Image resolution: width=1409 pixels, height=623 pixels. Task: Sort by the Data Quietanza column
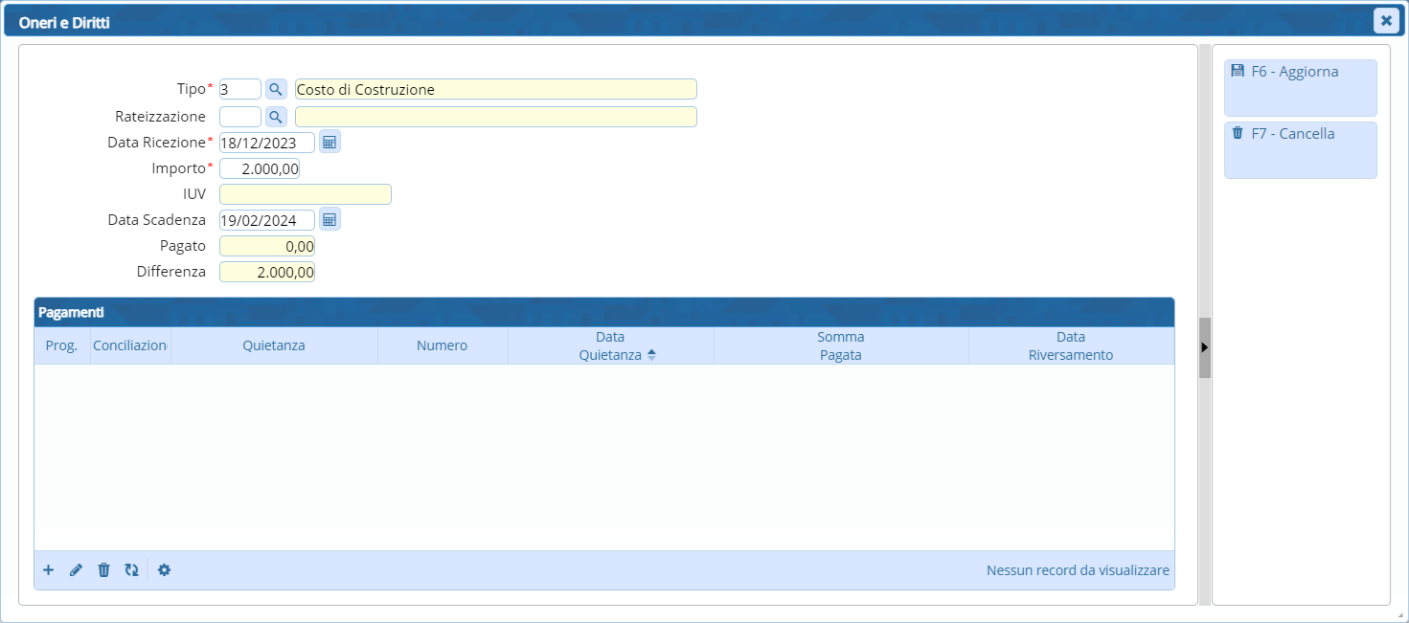pyautogui.click(x=610, y=345)
